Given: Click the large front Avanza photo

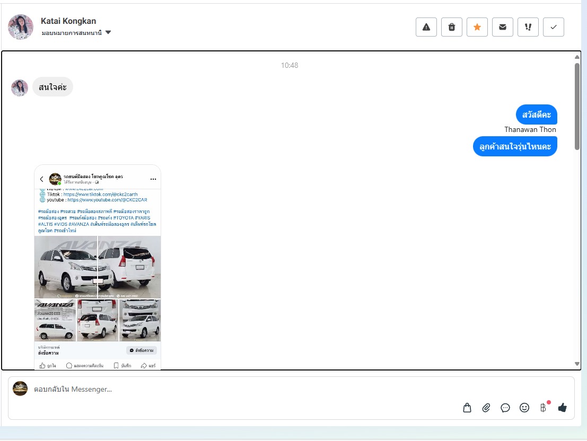Looking at the screenshot, I should click(x=66, y=267).
